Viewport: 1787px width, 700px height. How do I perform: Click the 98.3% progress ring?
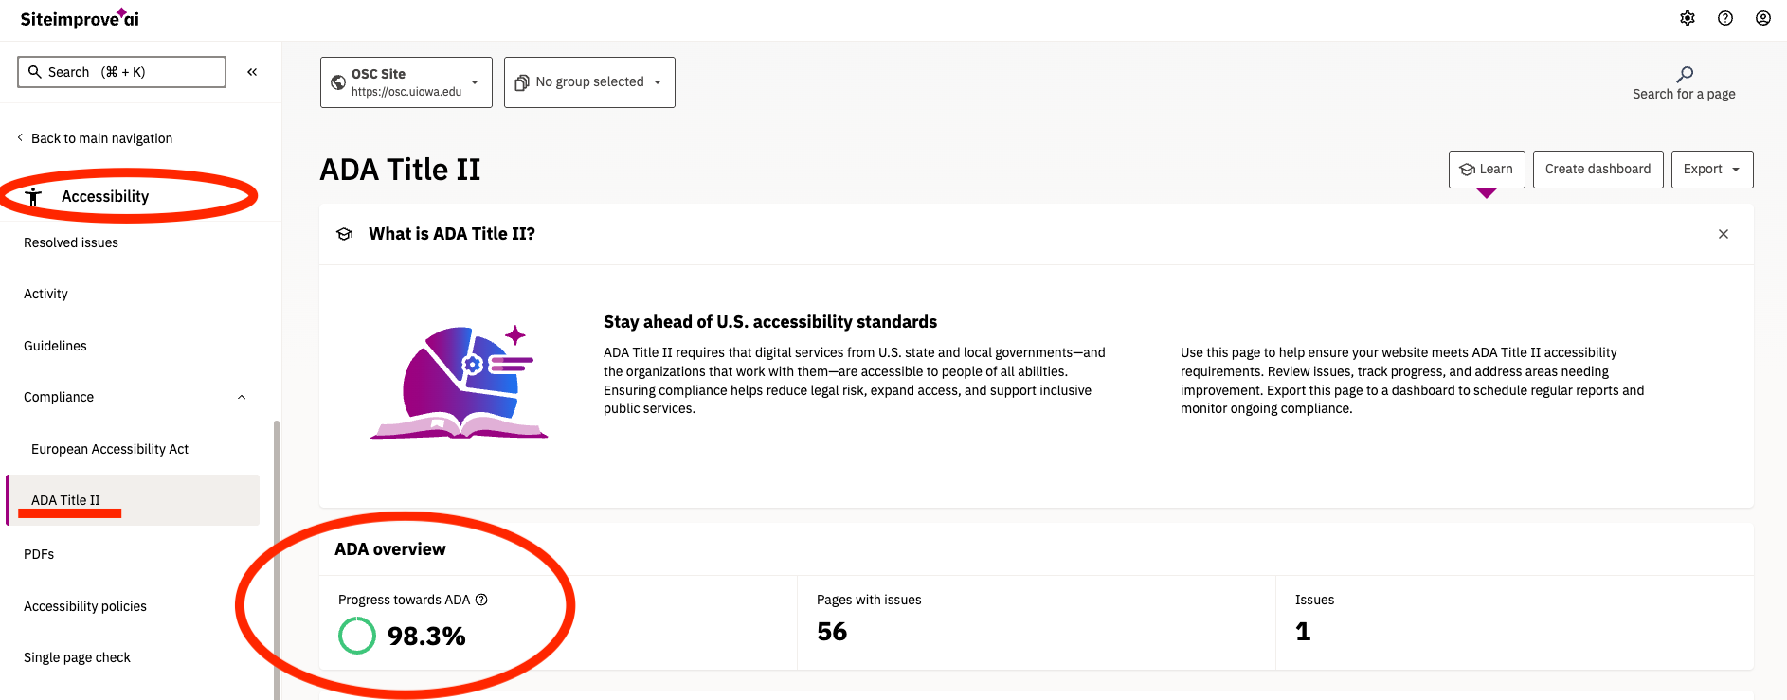pos(357,636)
